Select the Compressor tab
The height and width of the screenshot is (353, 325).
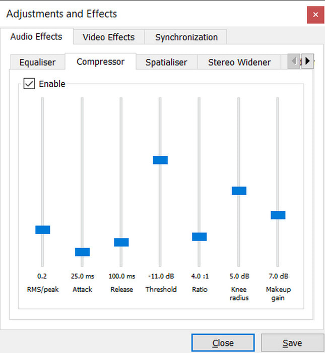point(100,62)
